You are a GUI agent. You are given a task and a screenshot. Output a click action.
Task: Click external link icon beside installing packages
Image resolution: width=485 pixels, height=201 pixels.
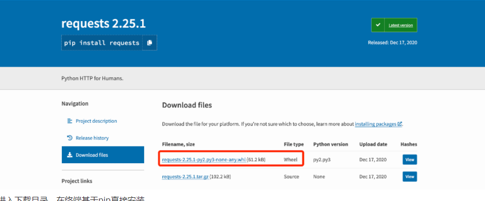(x=400, y=124)
